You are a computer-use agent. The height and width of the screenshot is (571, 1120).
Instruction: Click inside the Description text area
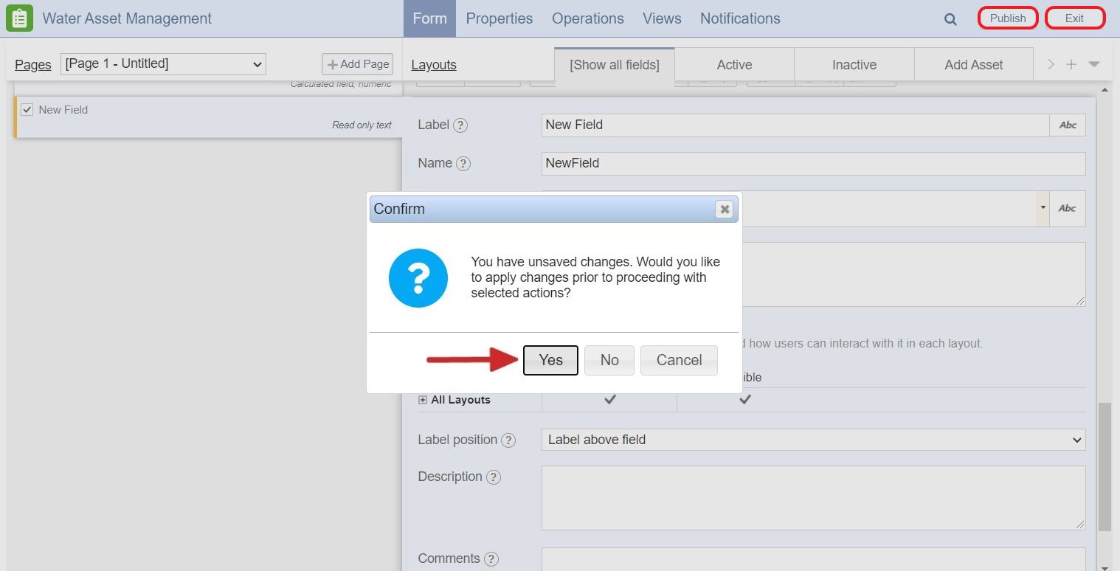[x=813, y=497]
